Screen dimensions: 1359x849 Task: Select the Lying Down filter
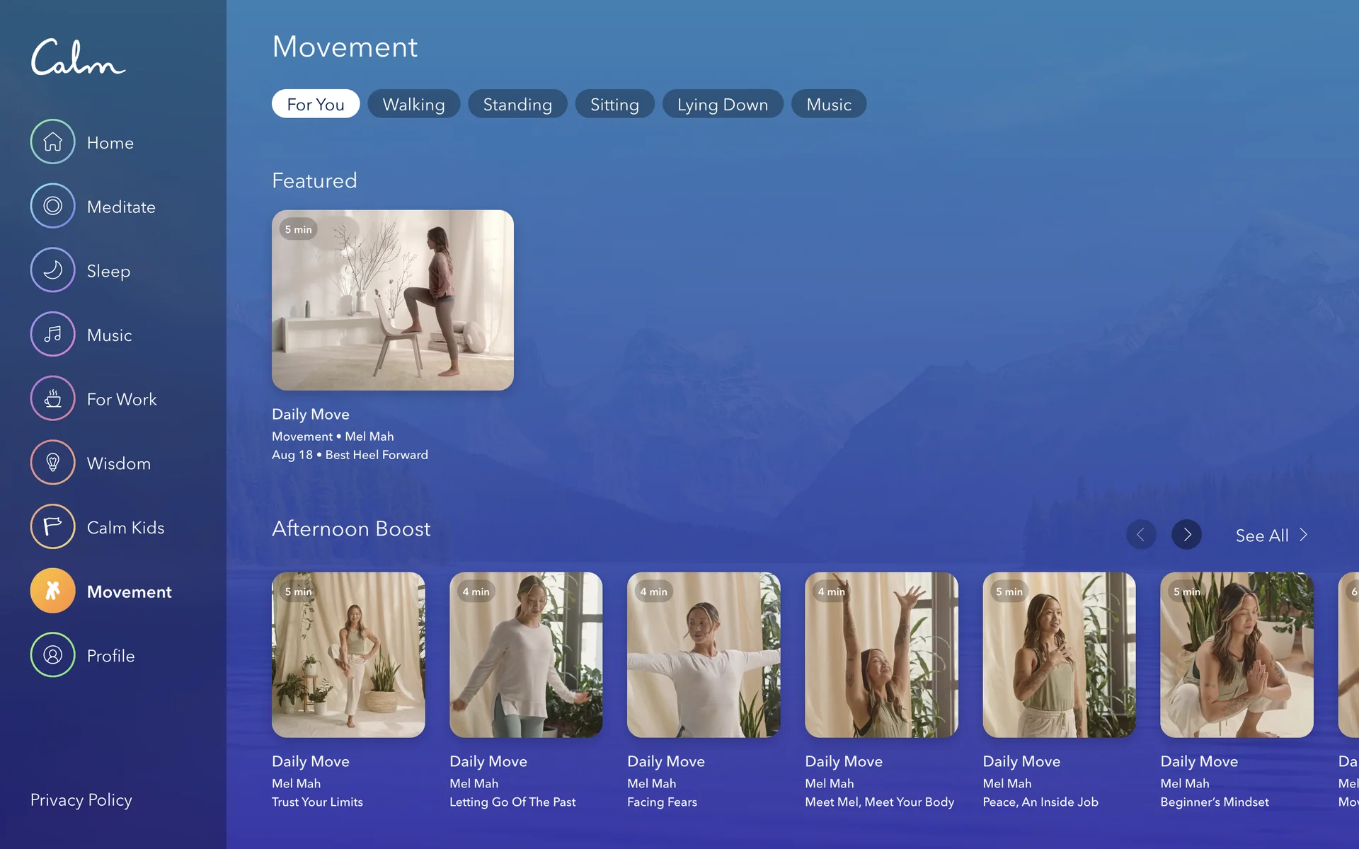point(722,105)
